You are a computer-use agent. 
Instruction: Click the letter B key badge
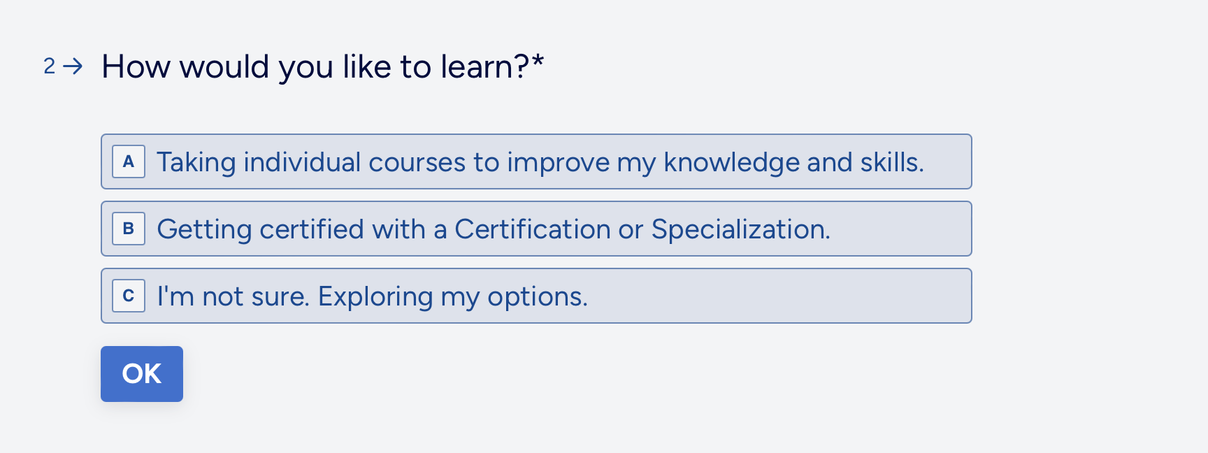click(129, 229)
